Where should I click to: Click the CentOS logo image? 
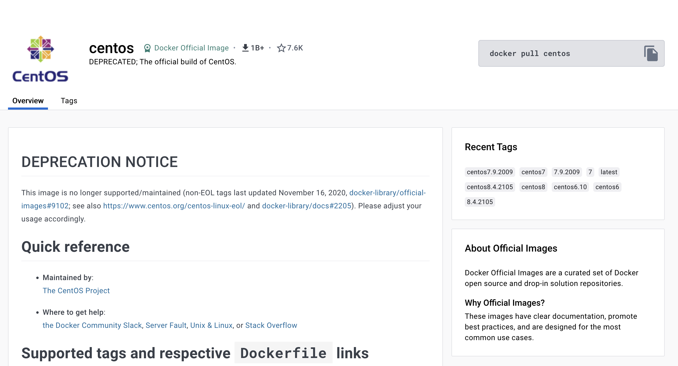(41, 59)
